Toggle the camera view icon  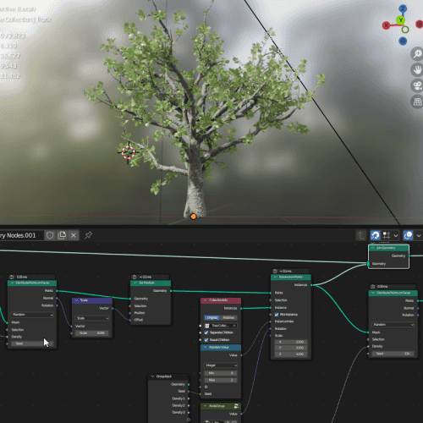click(417, 85)
